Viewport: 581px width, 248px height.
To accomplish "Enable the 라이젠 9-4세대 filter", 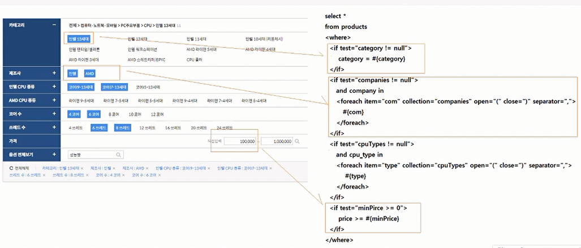I will [x=185, y=100].
